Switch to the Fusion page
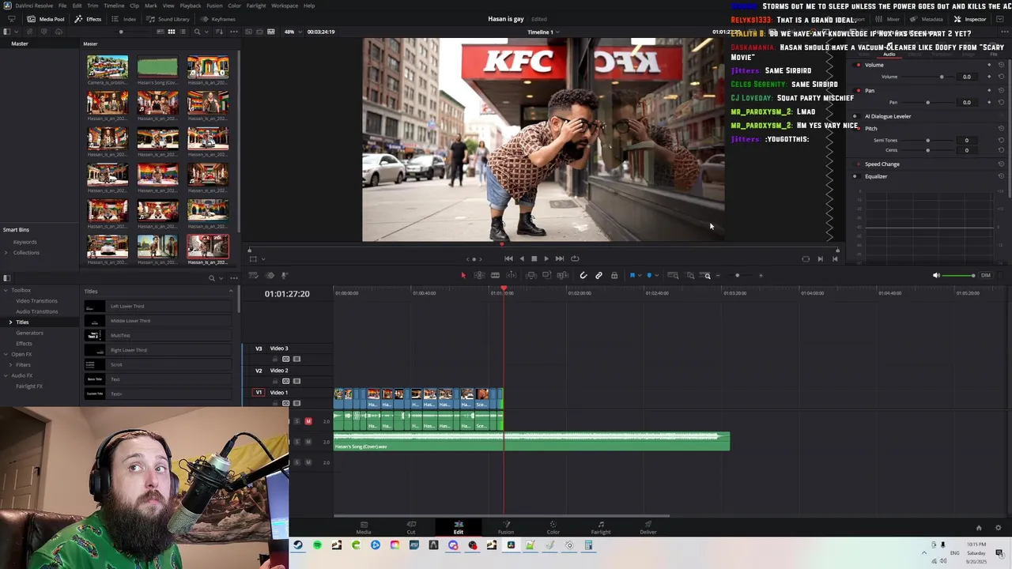The width and height of the screenshot is (1012, 569). click(x=506, y=527)
